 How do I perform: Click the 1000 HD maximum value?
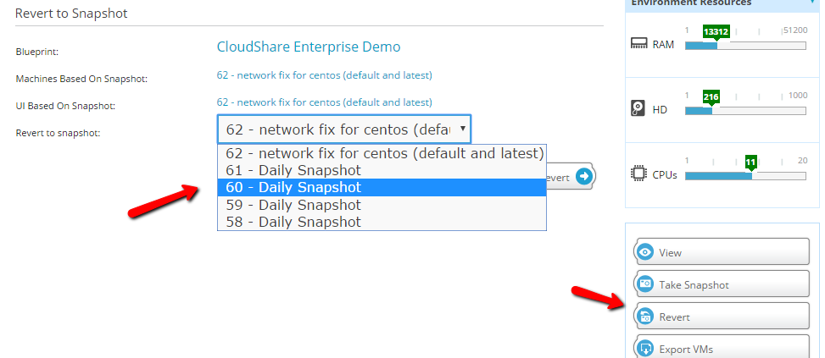pos(798,96)
